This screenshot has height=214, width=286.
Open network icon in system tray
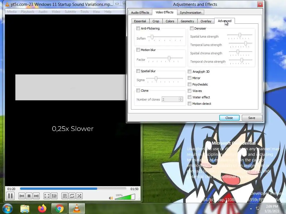pos(258,208)
